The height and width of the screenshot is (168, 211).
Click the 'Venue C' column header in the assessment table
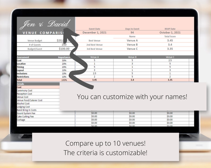170,57
